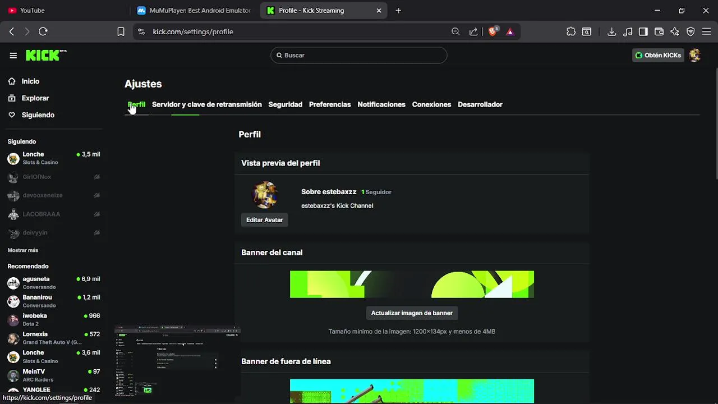Open the Brave Shields lion icon
The width and height of the screenshot is (718, 404).
(x=493, y=32)
